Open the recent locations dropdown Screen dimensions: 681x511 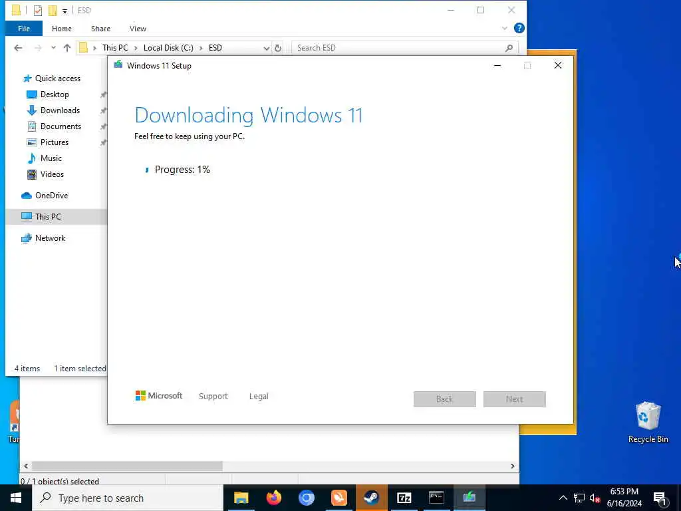(53, 48)
